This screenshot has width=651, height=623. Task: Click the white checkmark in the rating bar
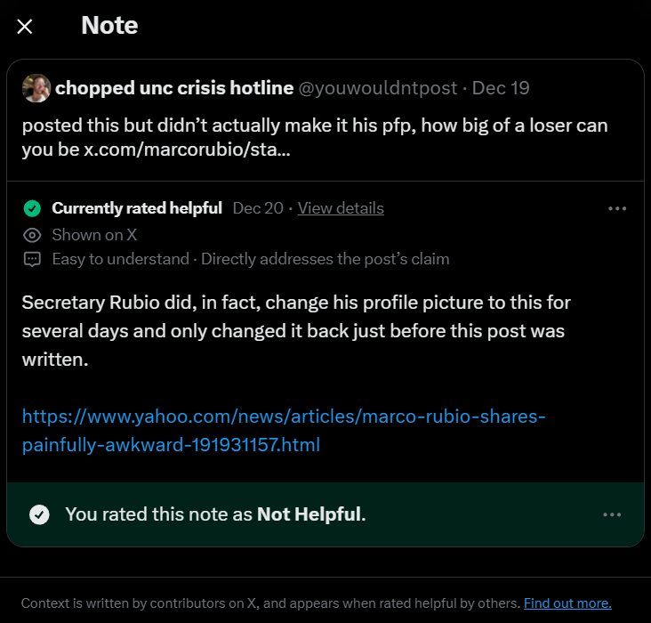39,514
